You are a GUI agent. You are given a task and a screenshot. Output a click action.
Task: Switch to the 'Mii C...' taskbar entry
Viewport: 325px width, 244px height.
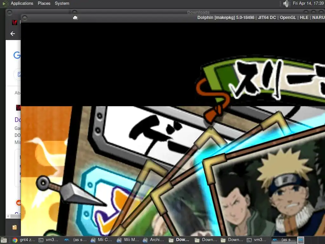coord(102,240)
